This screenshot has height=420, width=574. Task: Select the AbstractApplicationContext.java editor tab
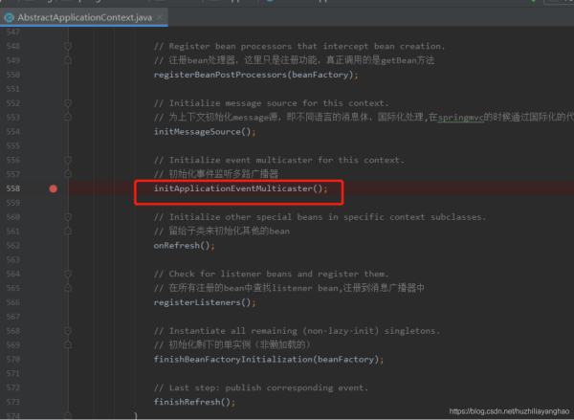coord(84,17)
